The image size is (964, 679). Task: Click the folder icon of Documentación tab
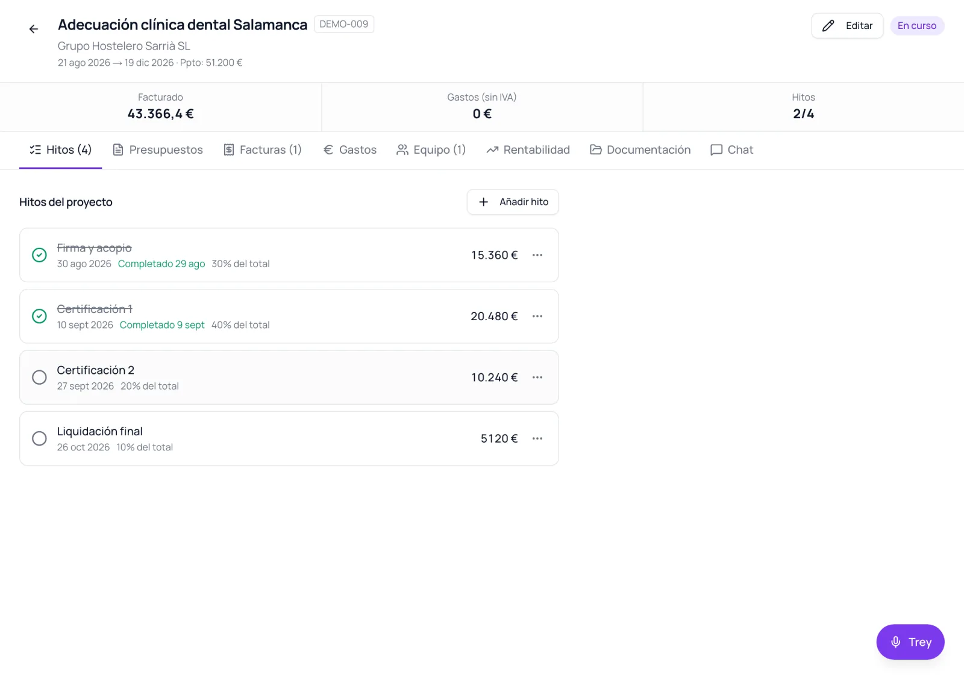point(596,150)
